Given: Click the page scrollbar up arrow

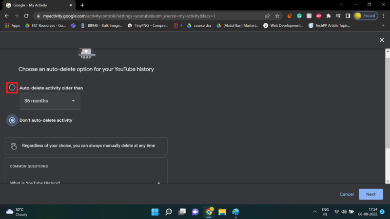Looking at the screenshot, I should (x=388, y=52).
